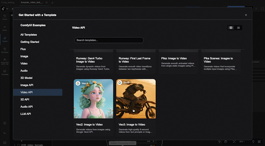Switch to the hunyuan_video_text workflow tab

[32, 3]
